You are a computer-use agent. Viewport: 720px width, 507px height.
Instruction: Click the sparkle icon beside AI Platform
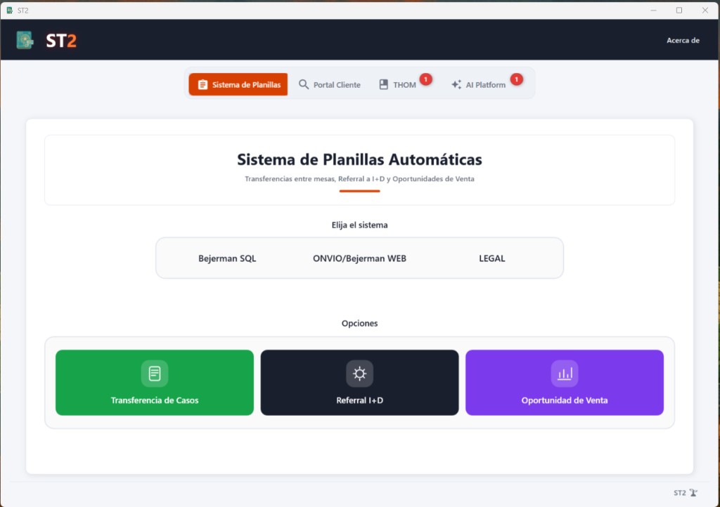[x=456, y=84]
